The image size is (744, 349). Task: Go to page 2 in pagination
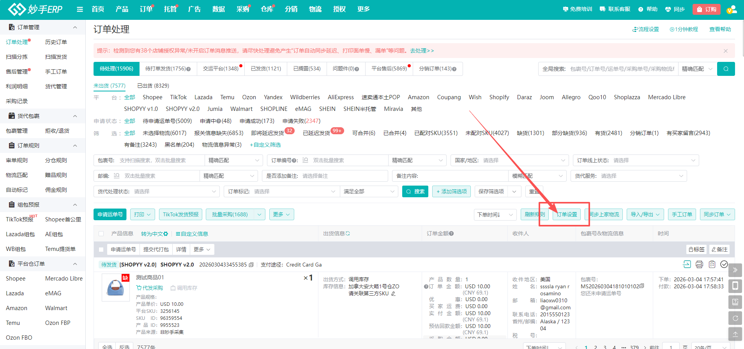coord(596,347)
